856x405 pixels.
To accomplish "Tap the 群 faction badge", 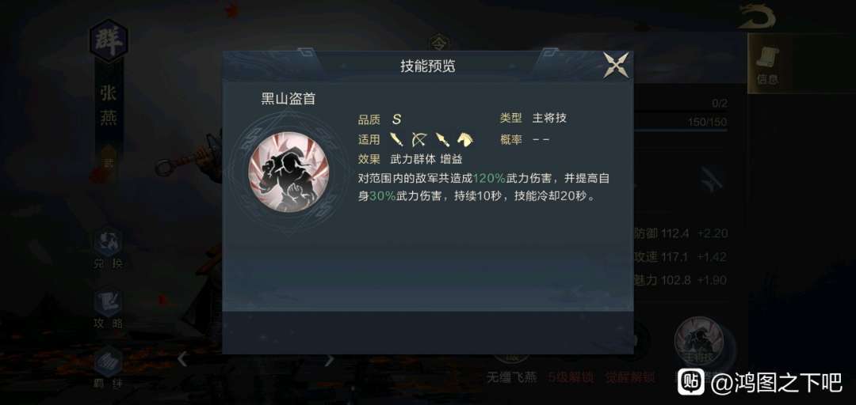I will [x=109, y=41].
